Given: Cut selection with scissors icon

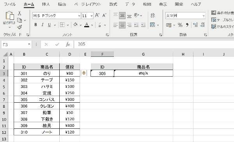Looking at the screenshot, I should coord(19,13).
